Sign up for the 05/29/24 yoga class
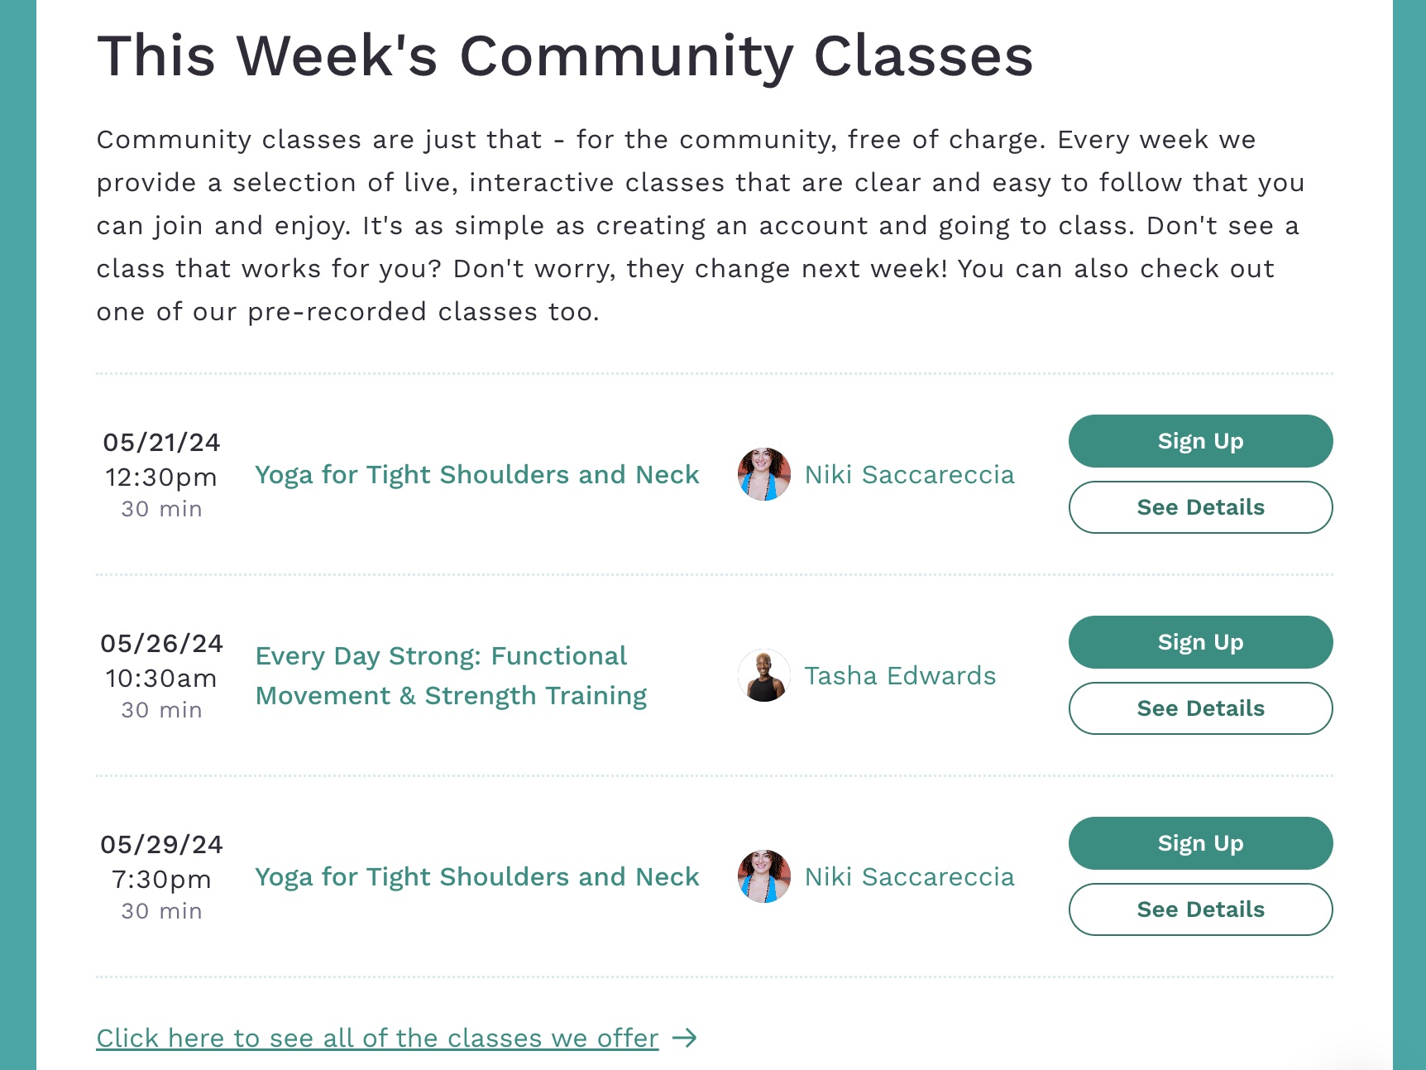Screen dimensions: 1426x1070 pyautogui.click(x=1200, y=843)
